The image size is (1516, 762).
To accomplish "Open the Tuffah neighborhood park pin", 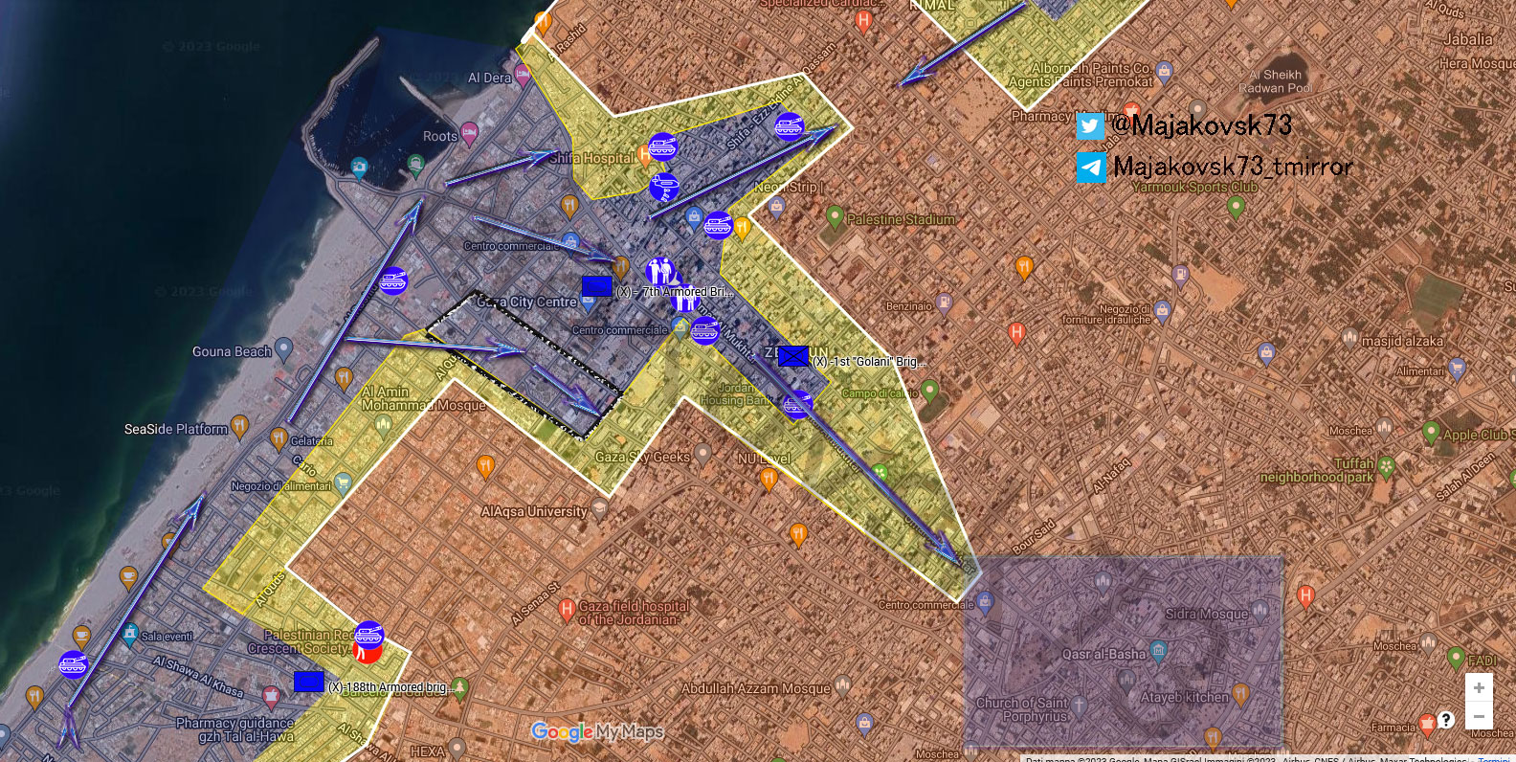I will (x=1386, y=468).
